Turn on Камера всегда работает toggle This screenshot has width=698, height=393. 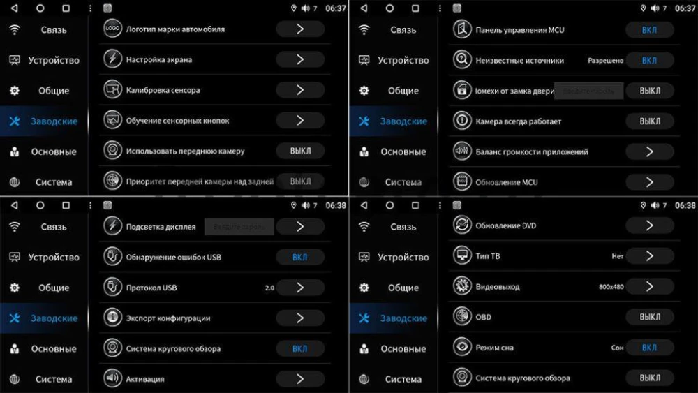pyautogui.click(x=649, y=121)
